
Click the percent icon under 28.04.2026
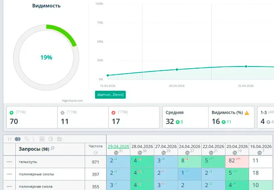pos(139,153)
